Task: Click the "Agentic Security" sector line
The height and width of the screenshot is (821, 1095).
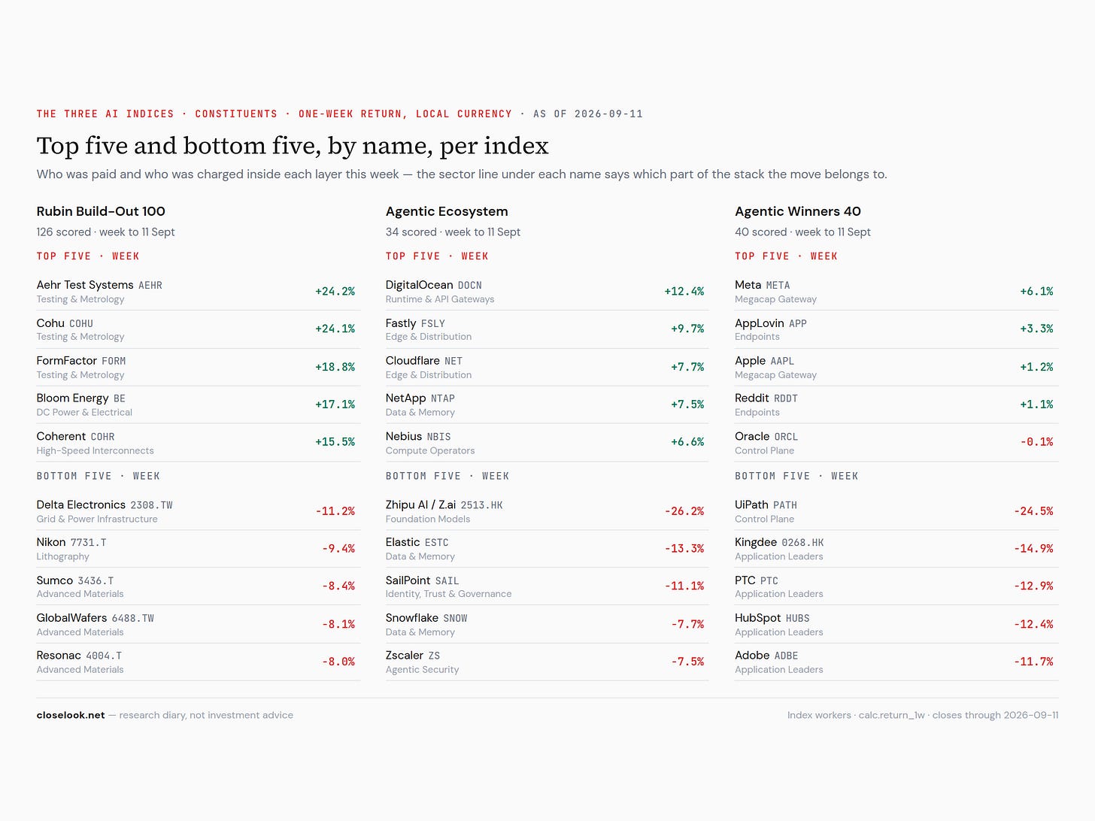Action: click(x=422, y=669)
